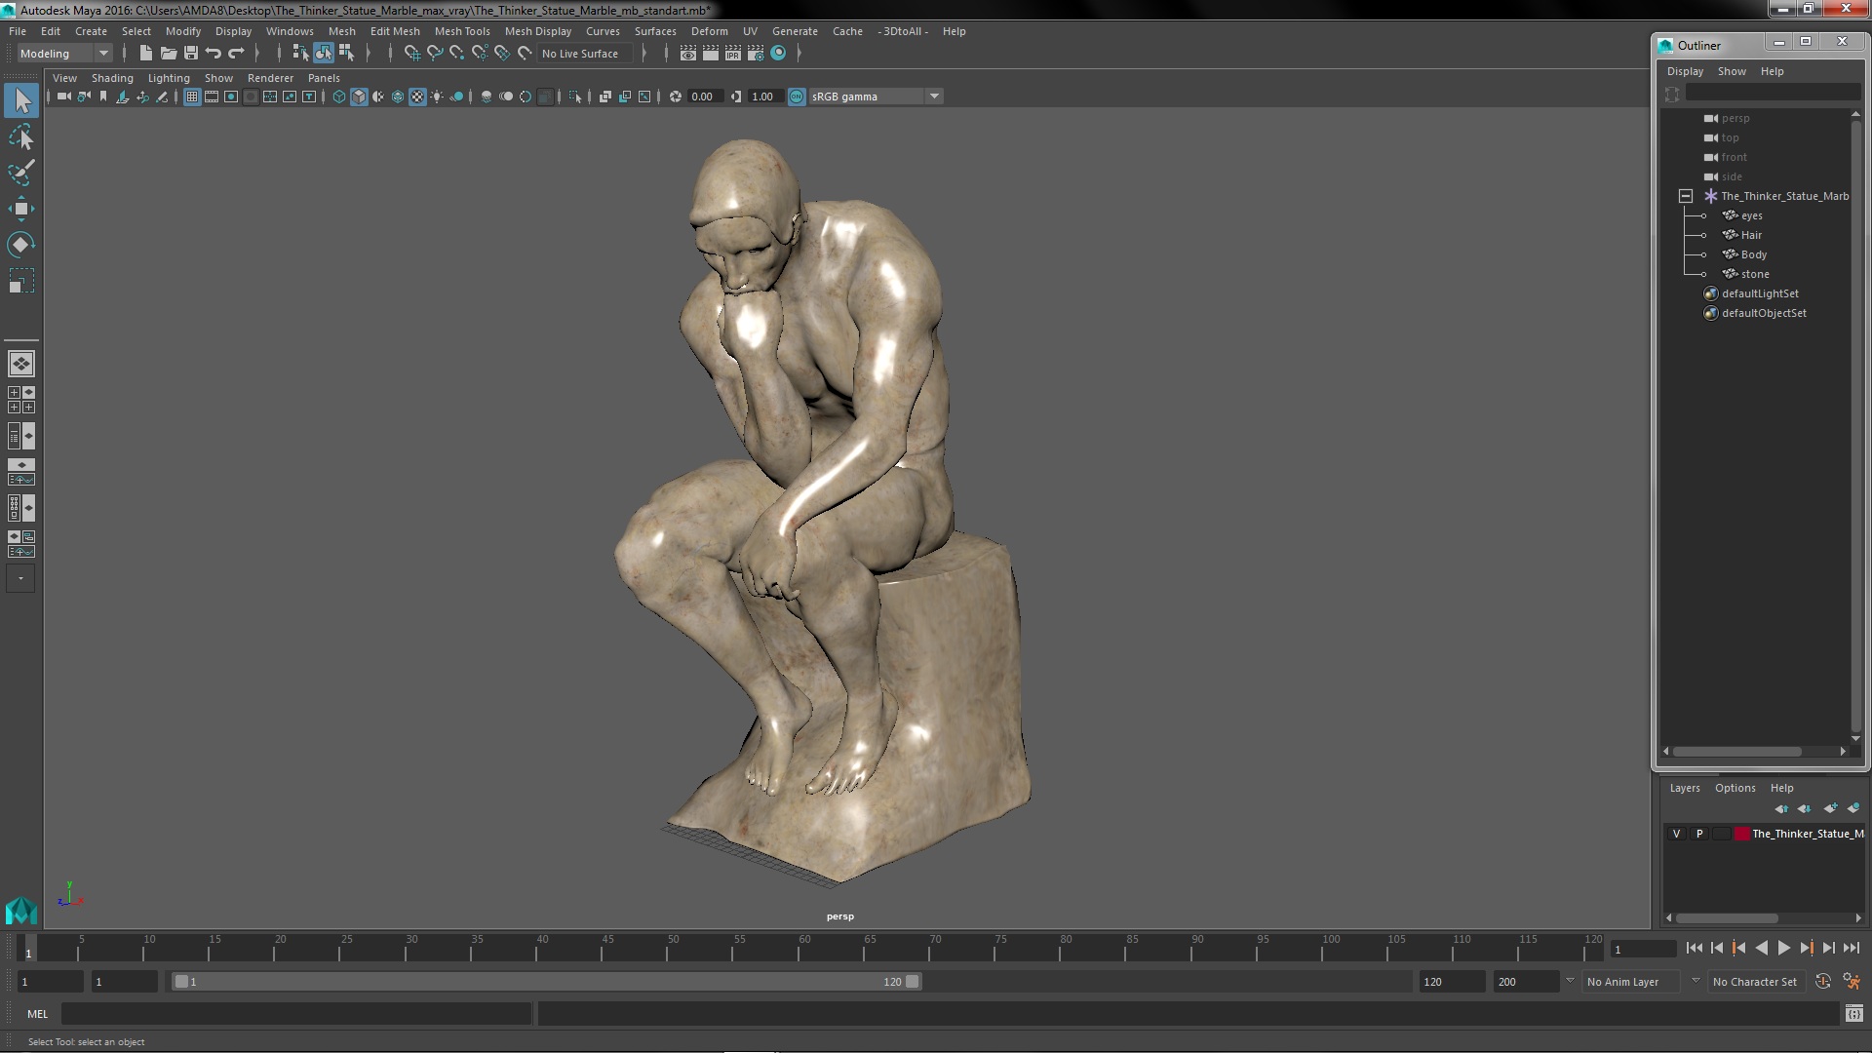Screen dimensions: 1872x1053
Task: Step to the next key
Action: coord(1806,948)
